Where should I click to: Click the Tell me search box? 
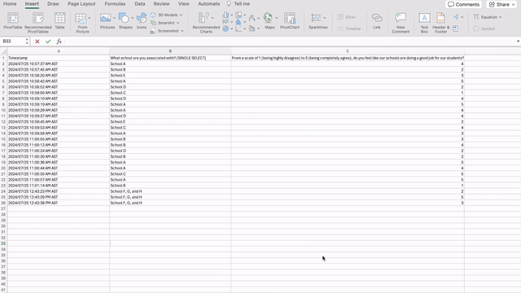pos(239,4)
